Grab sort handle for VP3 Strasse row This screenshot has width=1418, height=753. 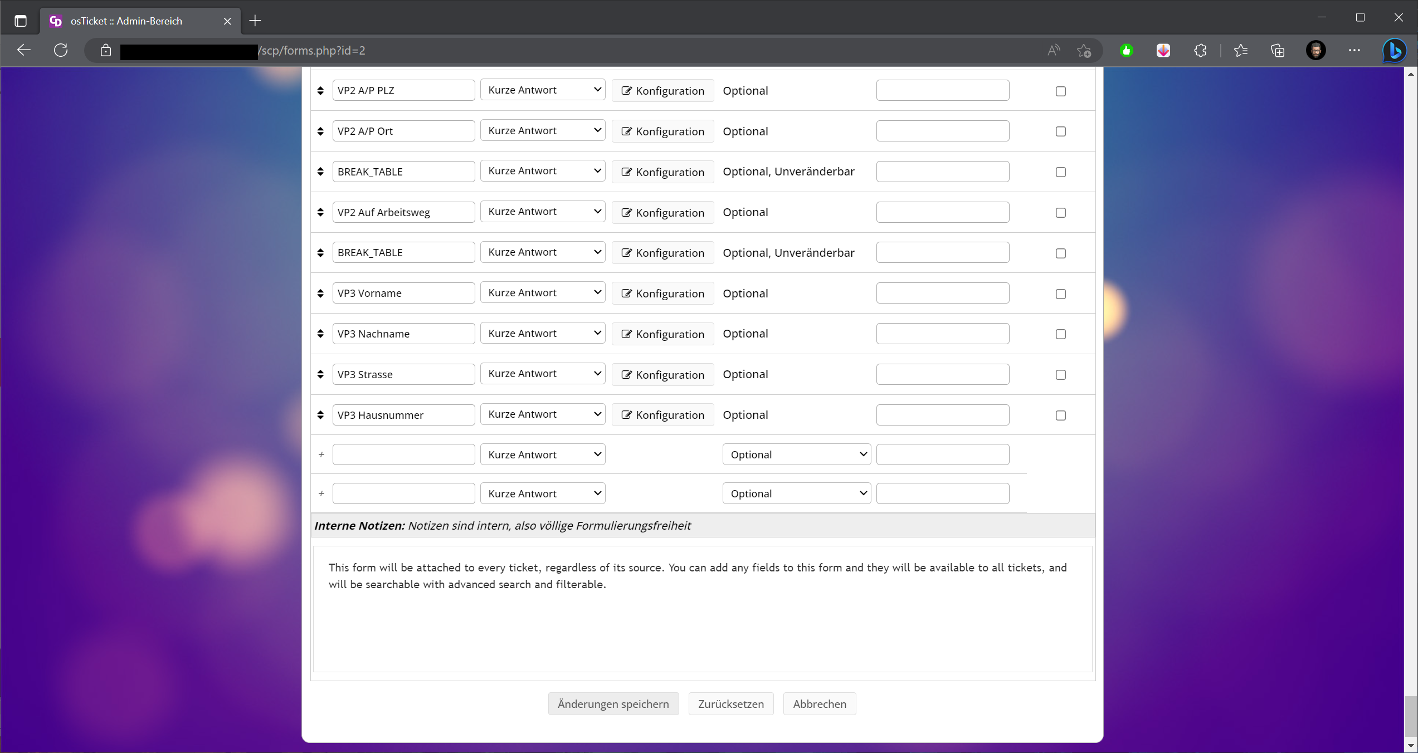pos(320,374)
